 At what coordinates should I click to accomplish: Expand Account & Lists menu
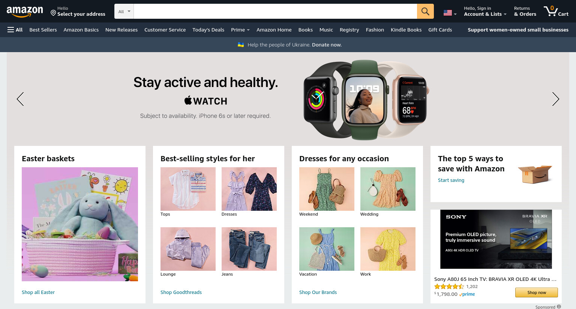pyautogui.click(x=485, y=11)
